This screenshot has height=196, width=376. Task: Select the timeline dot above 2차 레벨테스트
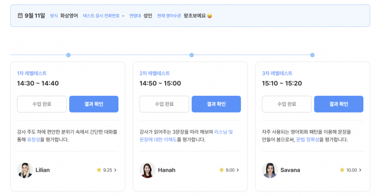192,55
